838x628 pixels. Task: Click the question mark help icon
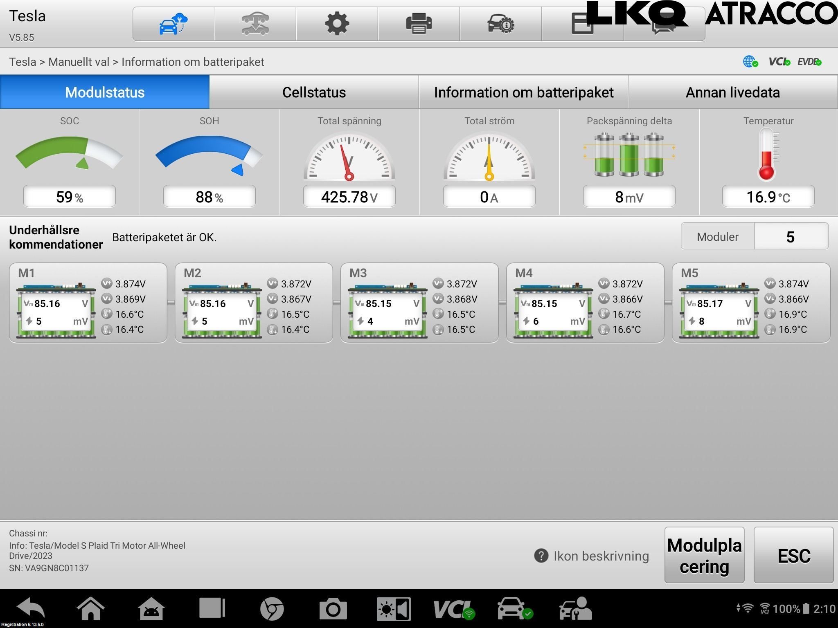coord(541,556)
